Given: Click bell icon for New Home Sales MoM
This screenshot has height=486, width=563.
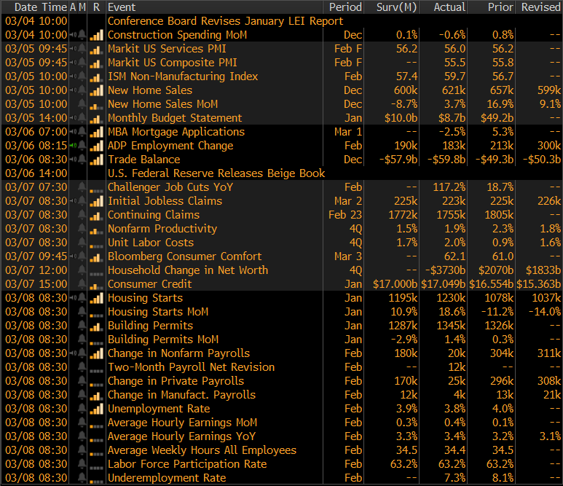Looking at the screenshot, I should point(82,104).
